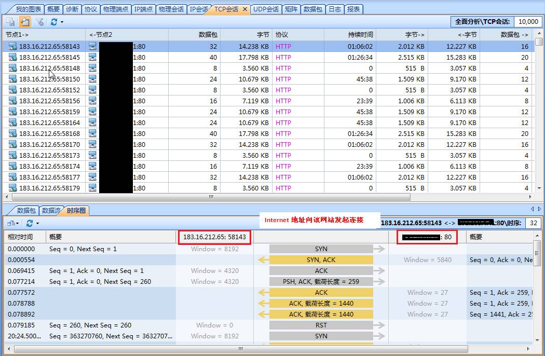Click the refresh icon in the upper toolbar

point(53,22)
